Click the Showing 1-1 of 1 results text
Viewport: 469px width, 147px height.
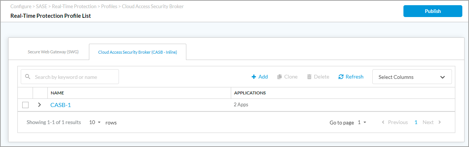point(54,122)
